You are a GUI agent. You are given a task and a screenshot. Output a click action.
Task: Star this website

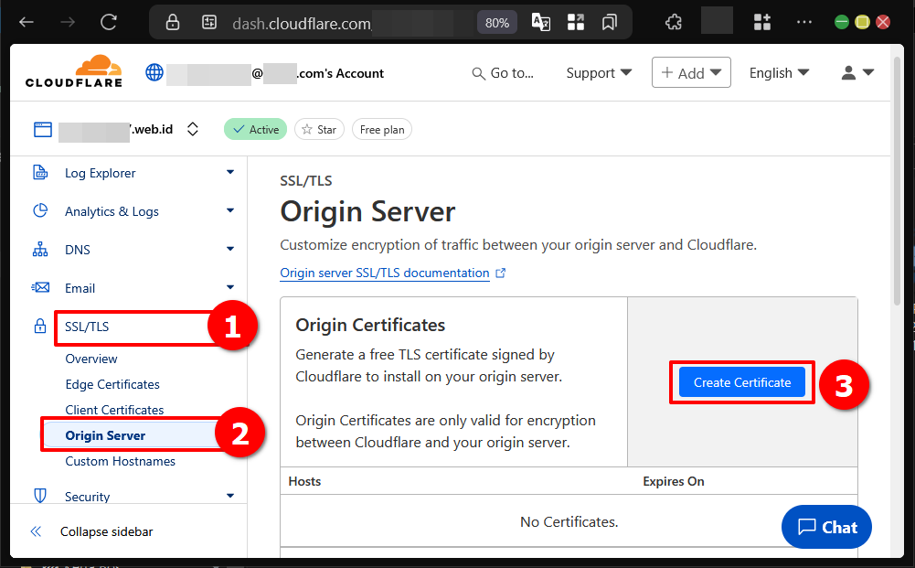pyautogui.click(x=319, y=130)
